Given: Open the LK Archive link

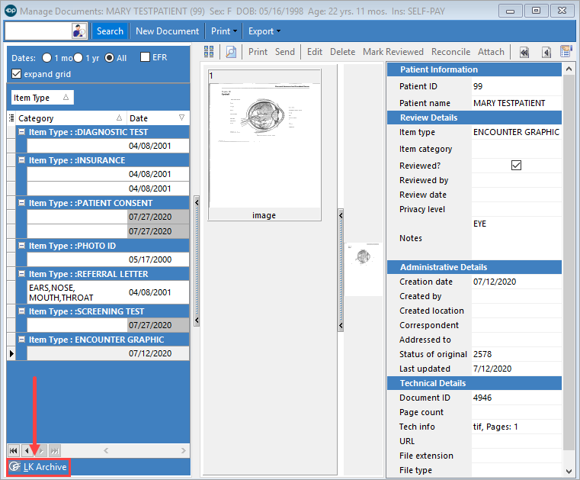Looking at the screenshot, I should click(45, 467).
